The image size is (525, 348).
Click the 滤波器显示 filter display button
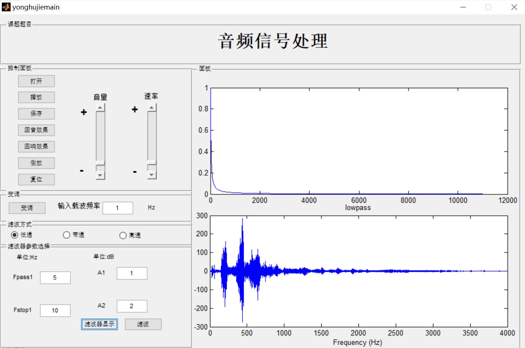(99, 324)
